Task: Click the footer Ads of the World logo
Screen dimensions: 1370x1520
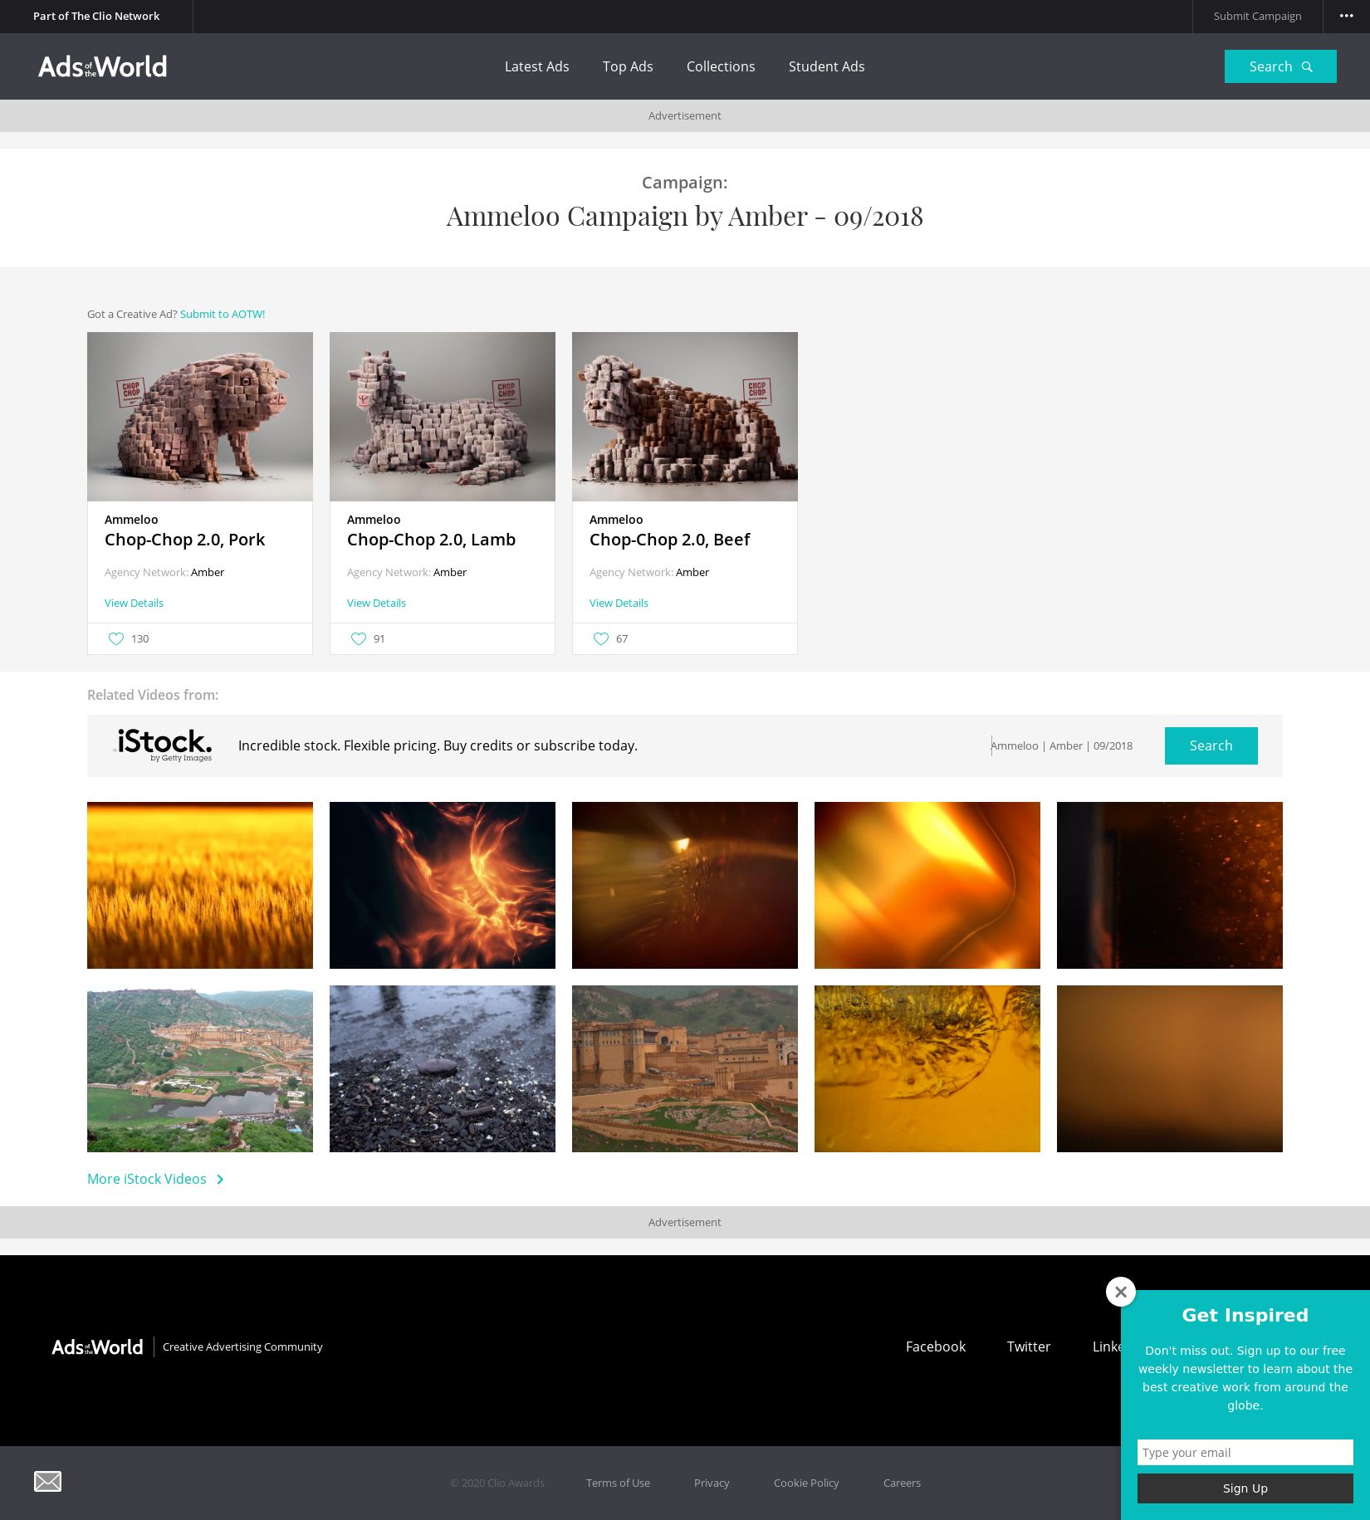Action: (97, 1346)
